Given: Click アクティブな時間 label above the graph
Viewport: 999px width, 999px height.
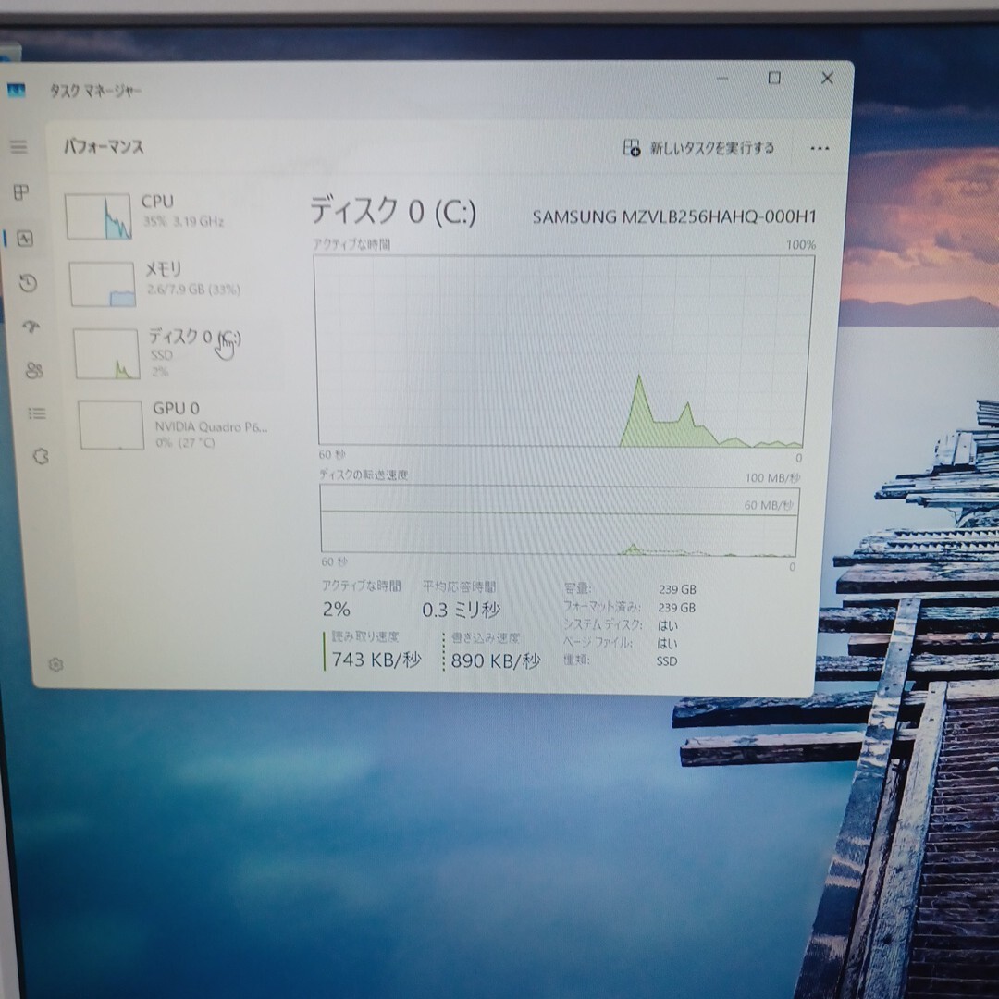Looking at the screenshot, I should 351,244.
